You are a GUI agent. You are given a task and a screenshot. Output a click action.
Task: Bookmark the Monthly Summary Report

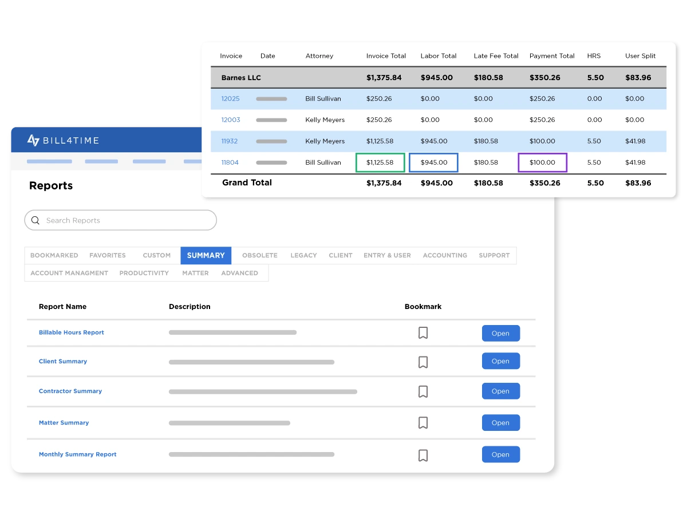click(x=423, y=455)
